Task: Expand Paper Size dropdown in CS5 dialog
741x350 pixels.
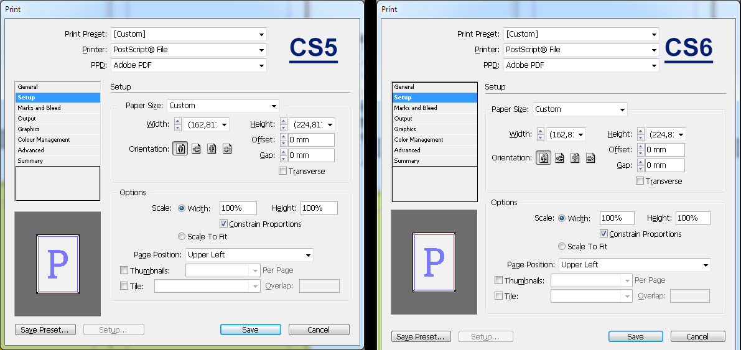Action: click(x=223, y=105)
